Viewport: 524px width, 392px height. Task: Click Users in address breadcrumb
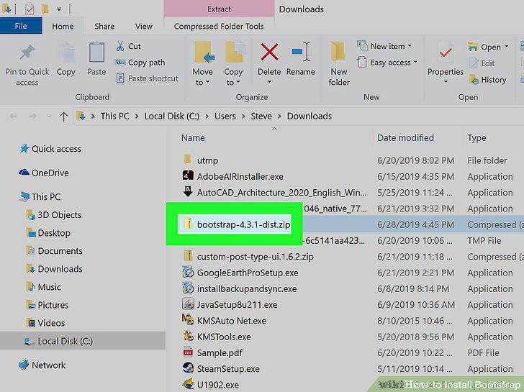click(225, 117)
